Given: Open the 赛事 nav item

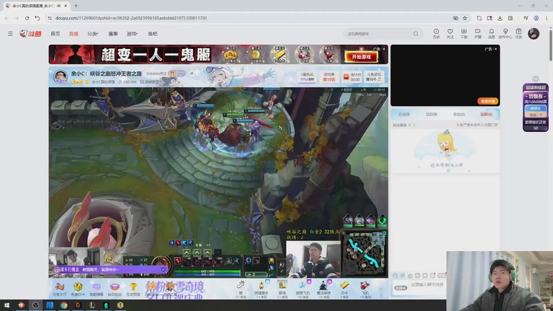Looking at the screenshot, I should pyautogui.click(x=113, y=34).
